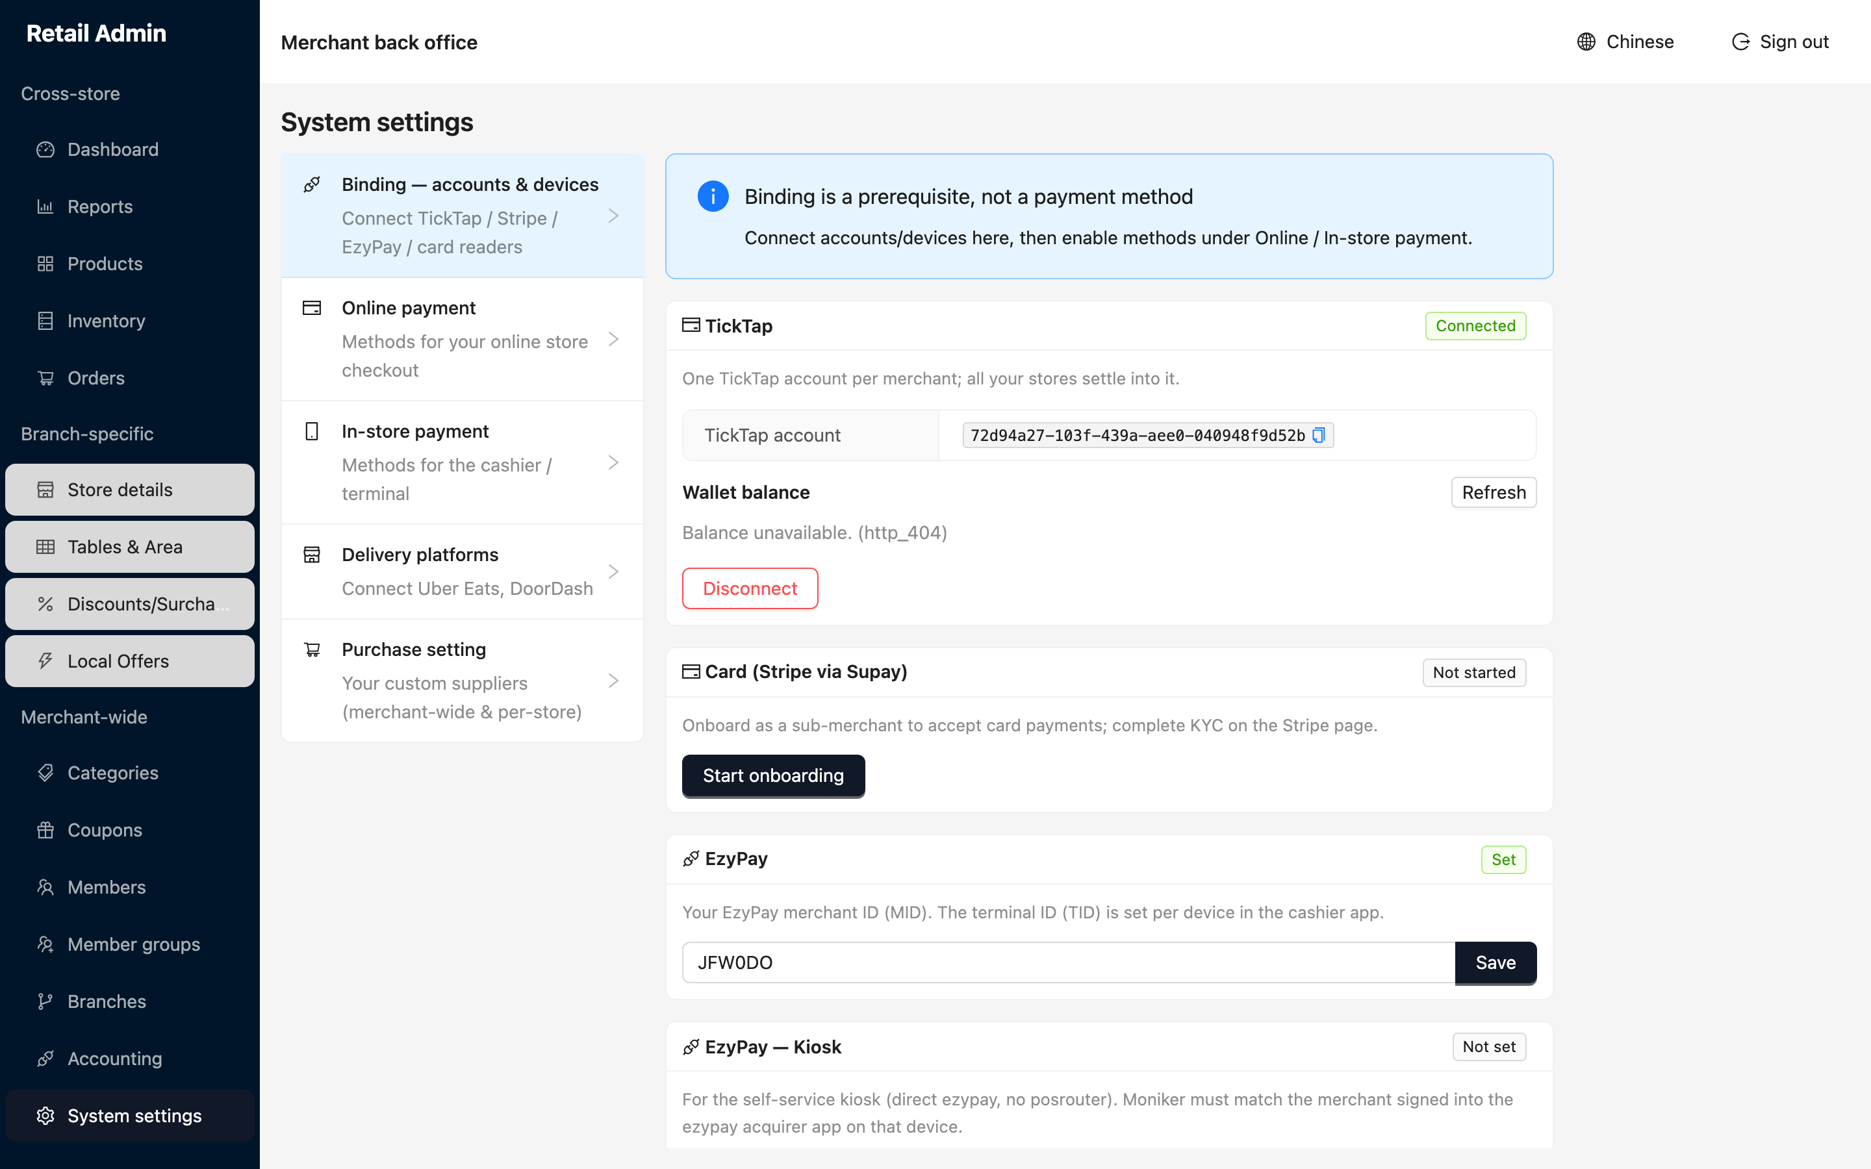Viewport: 1871px width, 1169px height.
Task: Copy the TickTap account ID with copy icon
Action: pos(1319,435)
